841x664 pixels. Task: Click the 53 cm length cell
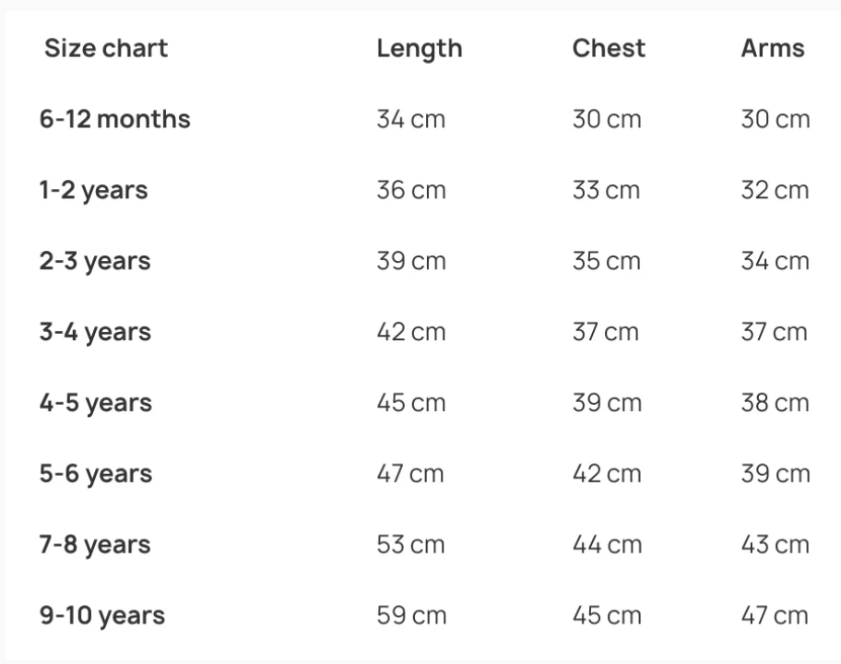pyautogui.click(x=410, y=545)
